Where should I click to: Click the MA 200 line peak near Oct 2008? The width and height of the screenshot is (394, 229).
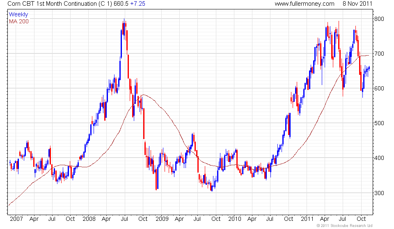[143, 95]
